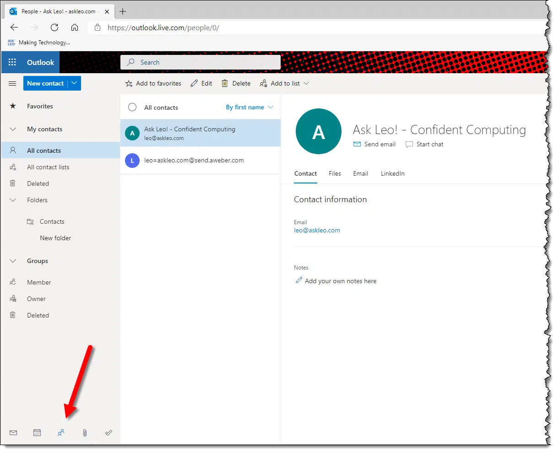Image resolution: width=559 pixels, height=452 pixels.
Task: Open the Member groups item
Action: (60, 282)
